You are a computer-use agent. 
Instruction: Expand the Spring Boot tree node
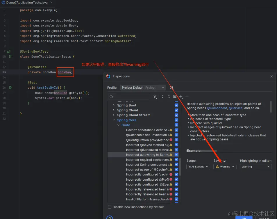[114, 105]
